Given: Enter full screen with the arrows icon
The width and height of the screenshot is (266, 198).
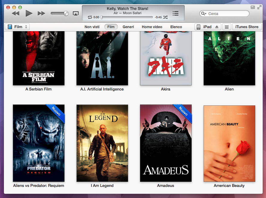Looking at the screenshot, I should pos(259,7).
